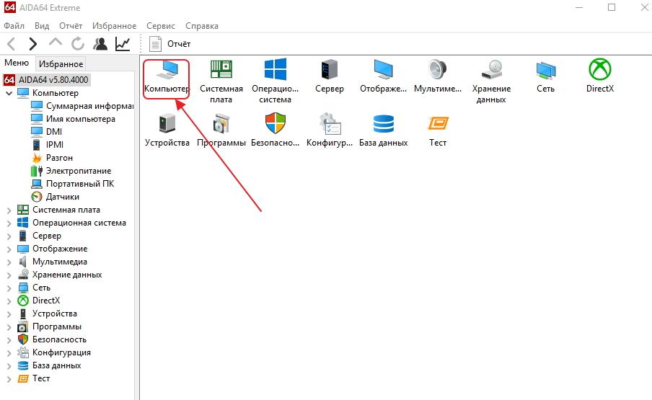Viewport: 652px width, 400px height.
Task: Open Системная плата icon in main pane
Action: (x=221, y=70)
